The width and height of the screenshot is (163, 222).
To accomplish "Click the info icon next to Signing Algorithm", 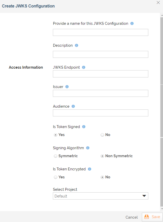I will tap(87, 148).
